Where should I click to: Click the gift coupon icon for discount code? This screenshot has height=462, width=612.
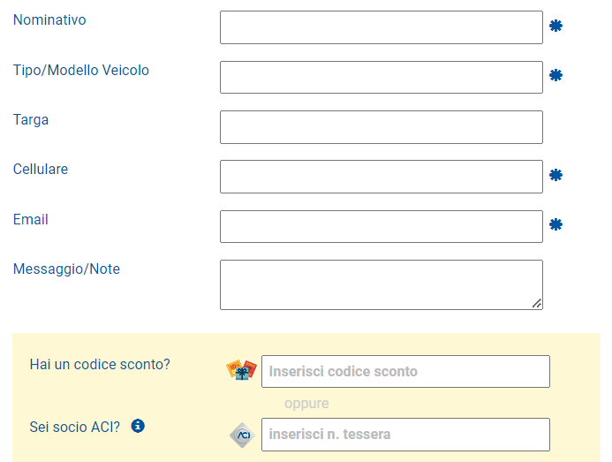[x=241, y=370]
